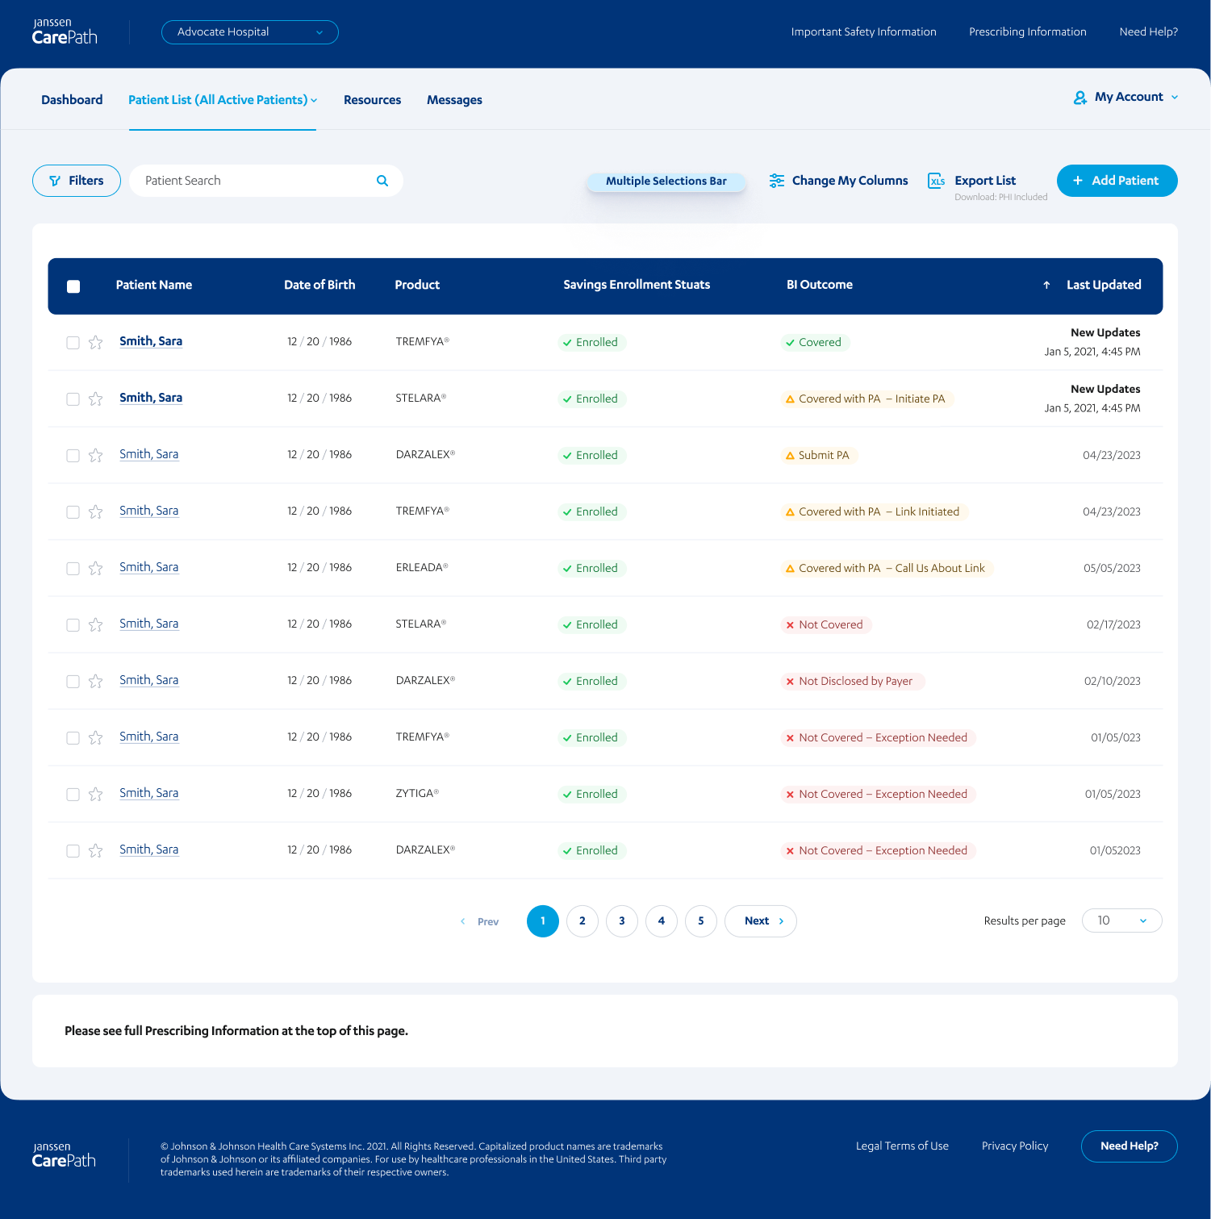
Task: Star the TREMFYA Link Initiated row
Action: pos(95,511)
